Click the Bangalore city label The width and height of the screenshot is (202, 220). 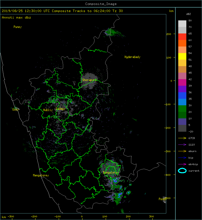click(111, 172)
